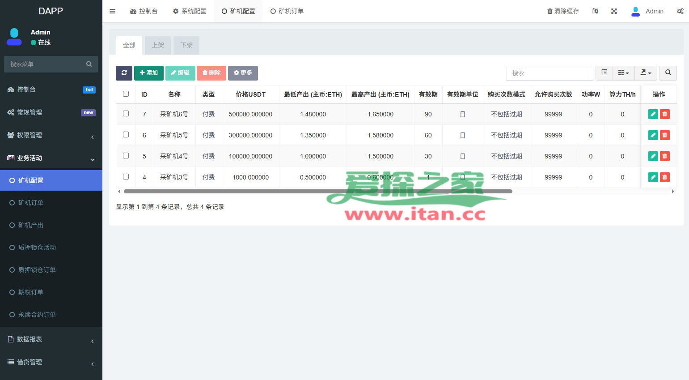Click the hamburger sidebar toggle icon
Image resolution: width=689 pixels, height=380 pixels.
pos(113,11)
